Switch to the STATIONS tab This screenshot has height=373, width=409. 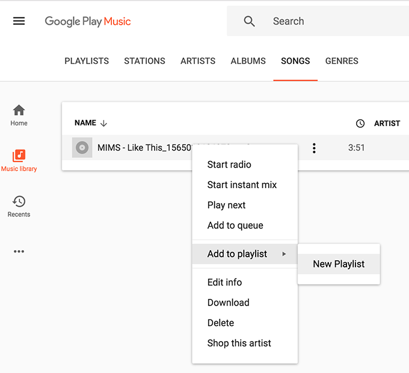(144, 61)
